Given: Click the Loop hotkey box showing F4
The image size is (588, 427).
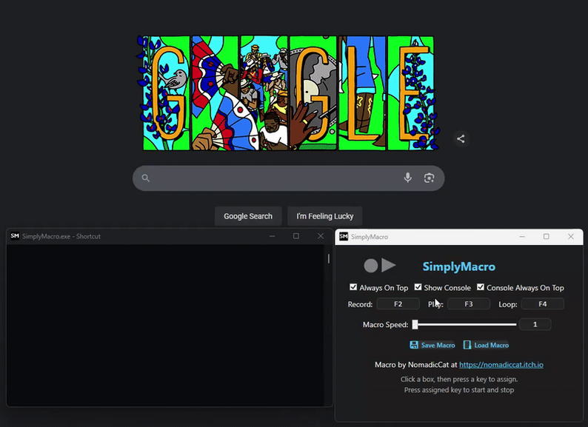Looking at the screenshot, I should point(543,303).
